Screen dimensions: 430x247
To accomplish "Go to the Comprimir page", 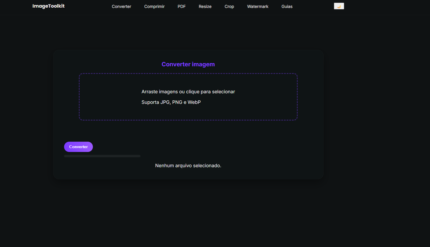I will pos(154,6).
